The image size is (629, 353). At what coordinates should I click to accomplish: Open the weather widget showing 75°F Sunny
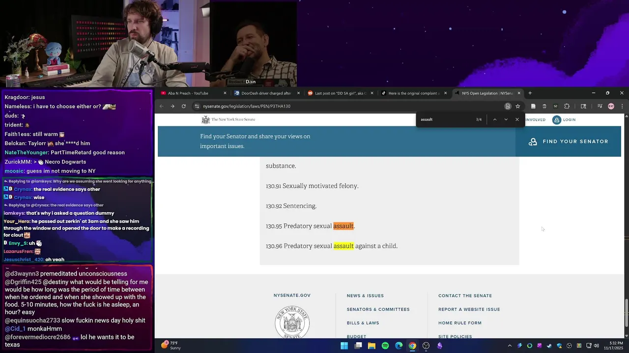click(x=172, y=346)
